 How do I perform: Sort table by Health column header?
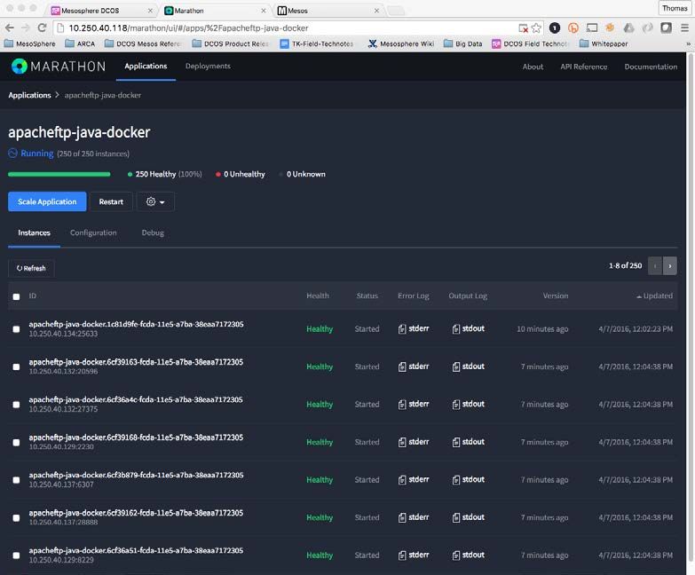318,295
